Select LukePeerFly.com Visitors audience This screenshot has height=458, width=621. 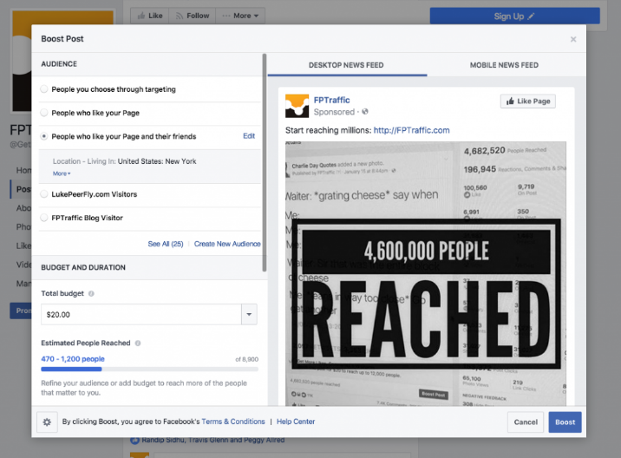click(44, 194)
